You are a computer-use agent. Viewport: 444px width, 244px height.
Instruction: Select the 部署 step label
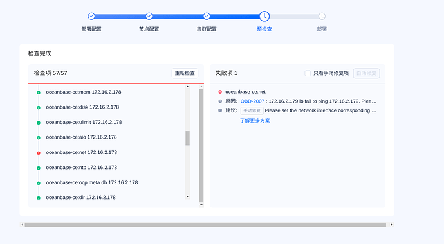click(x=322, y=29)
